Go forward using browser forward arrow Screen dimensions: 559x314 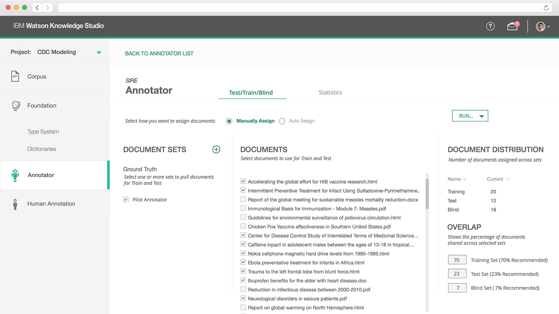(47, 7)
